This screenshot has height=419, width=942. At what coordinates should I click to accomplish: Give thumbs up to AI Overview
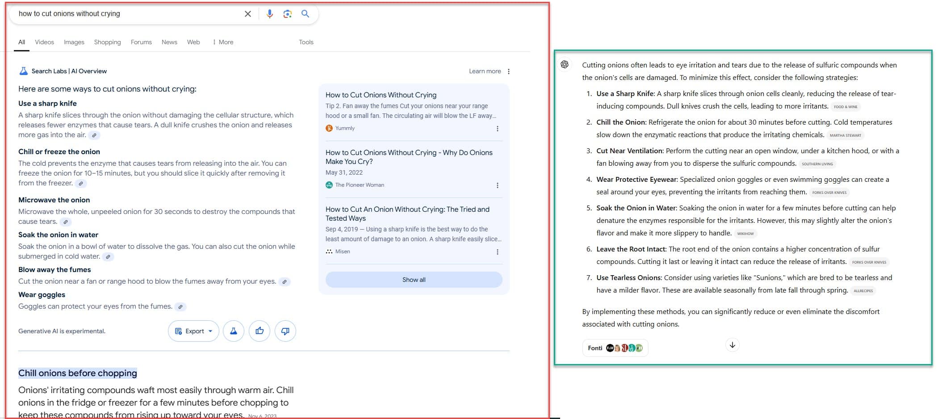click(260, 331)
